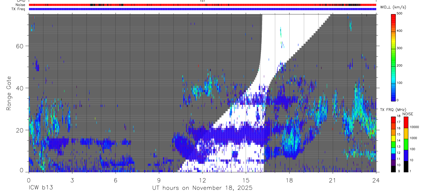The image size is (423, 195).
Task: Click the UT hour tick label 12
Action: (203, 180)
